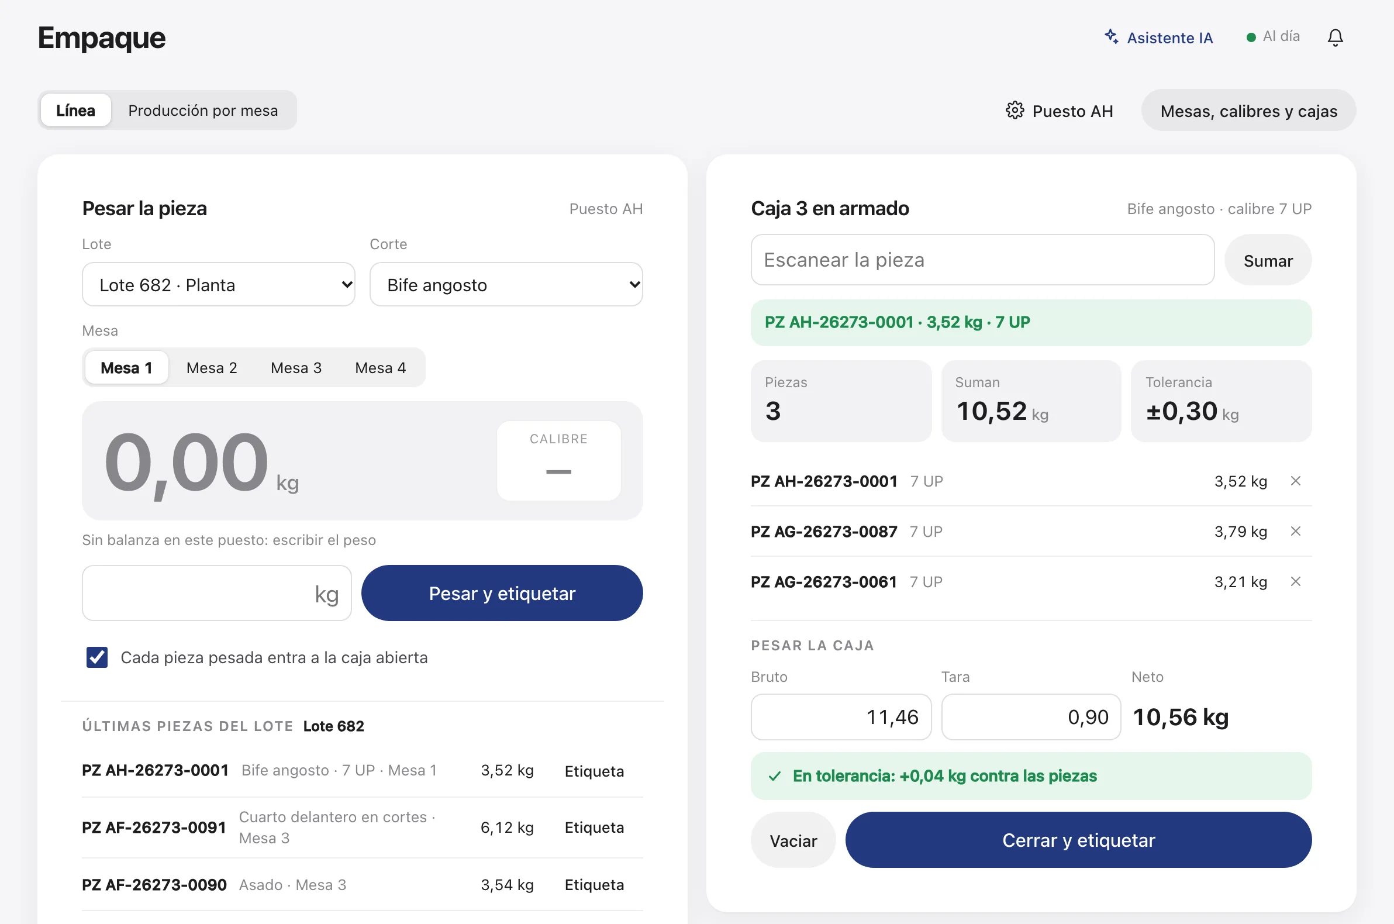Click the 3,79 kg weight value
The width and height of the screenshot is (1394, 924).
(x=1240, y=532)
